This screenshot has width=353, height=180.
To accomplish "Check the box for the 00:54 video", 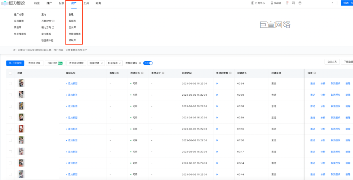I will tap(10, 84).
